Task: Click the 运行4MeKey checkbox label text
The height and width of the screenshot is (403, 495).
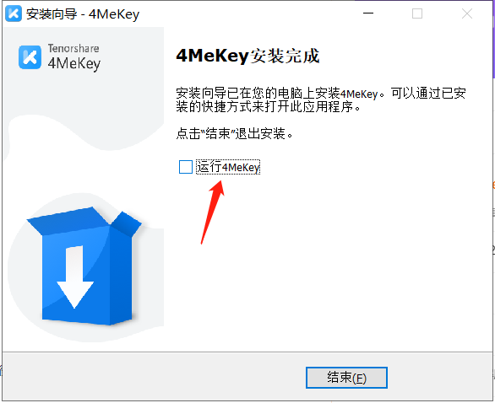Action: click(228, 167)
